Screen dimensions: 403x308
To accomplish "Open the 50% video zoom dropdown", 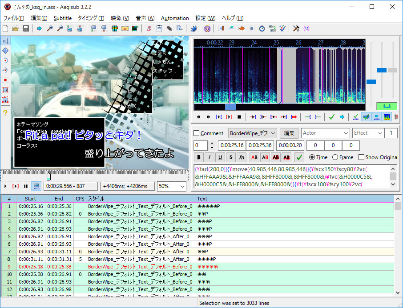I will (x=171, y=186).
